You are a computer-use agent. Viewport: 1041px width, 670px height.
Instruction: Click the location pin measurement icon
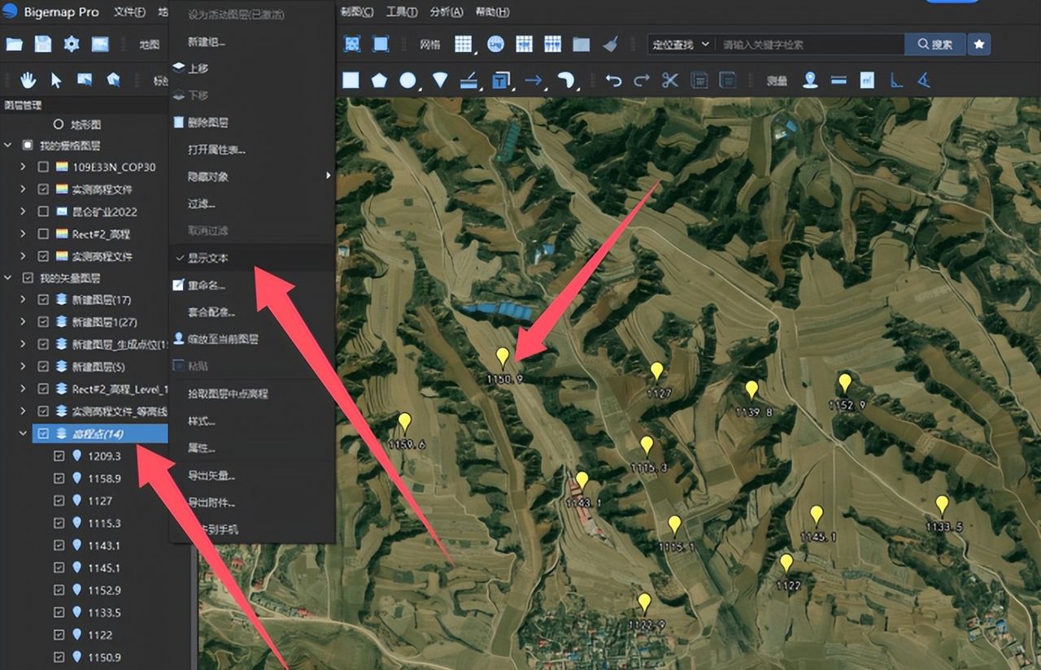click(x=810, y=80)
